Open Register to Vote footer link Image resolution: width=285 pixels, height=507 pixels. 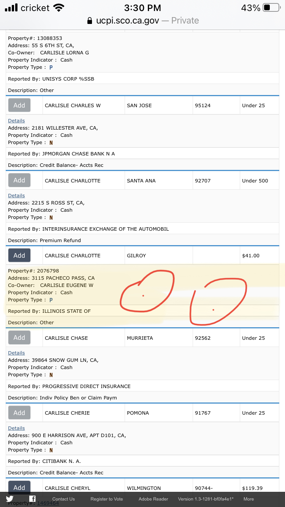click(107, 499)
